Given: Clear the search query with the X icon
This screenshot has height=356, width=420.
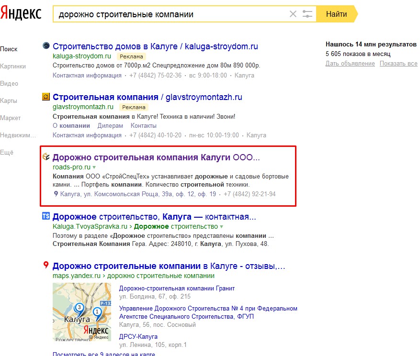Looking at the screenshot, I should [293, 14].
